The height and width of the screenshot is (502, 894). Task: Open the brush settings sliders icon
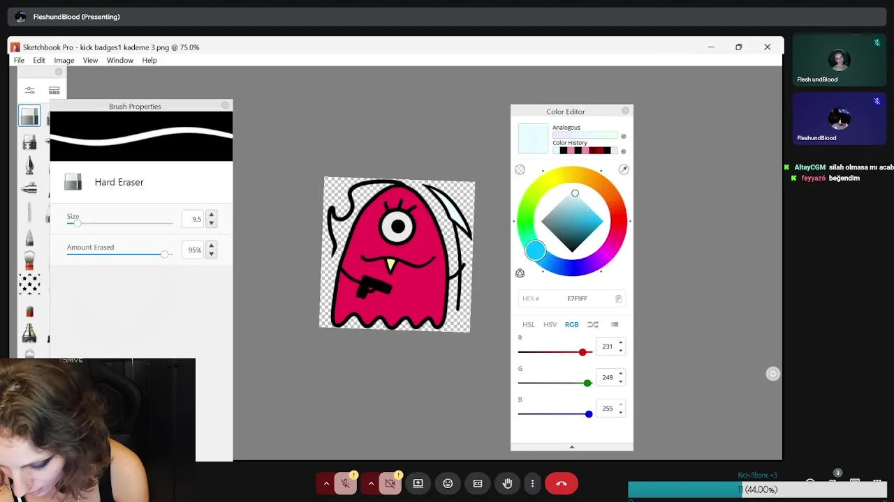[29, 91]
